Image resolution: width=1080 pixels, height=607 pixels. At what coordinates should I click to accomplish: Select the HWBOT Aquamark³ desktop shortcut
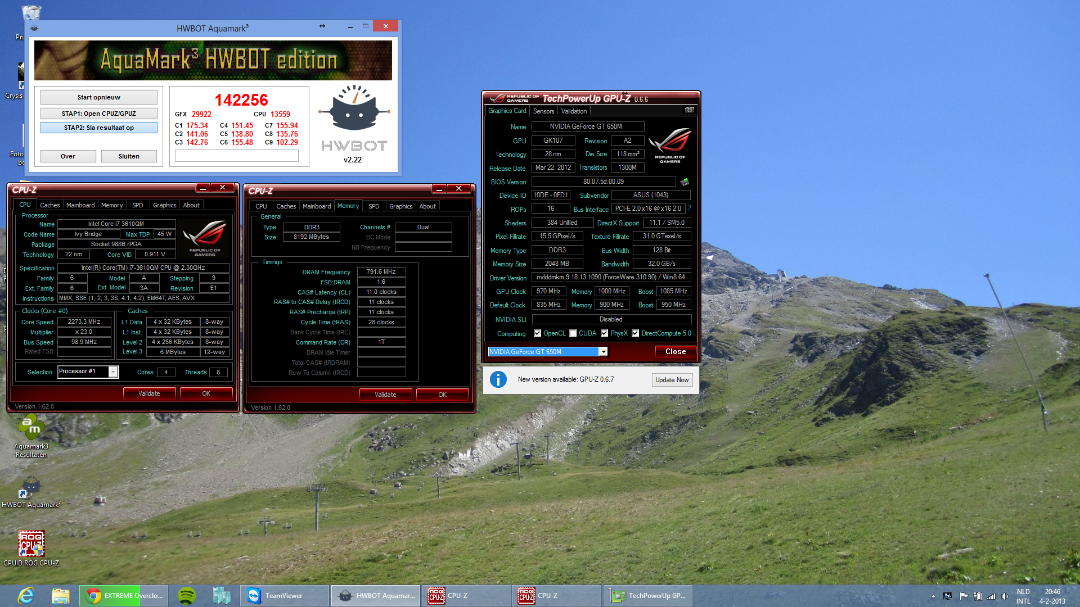31,492
